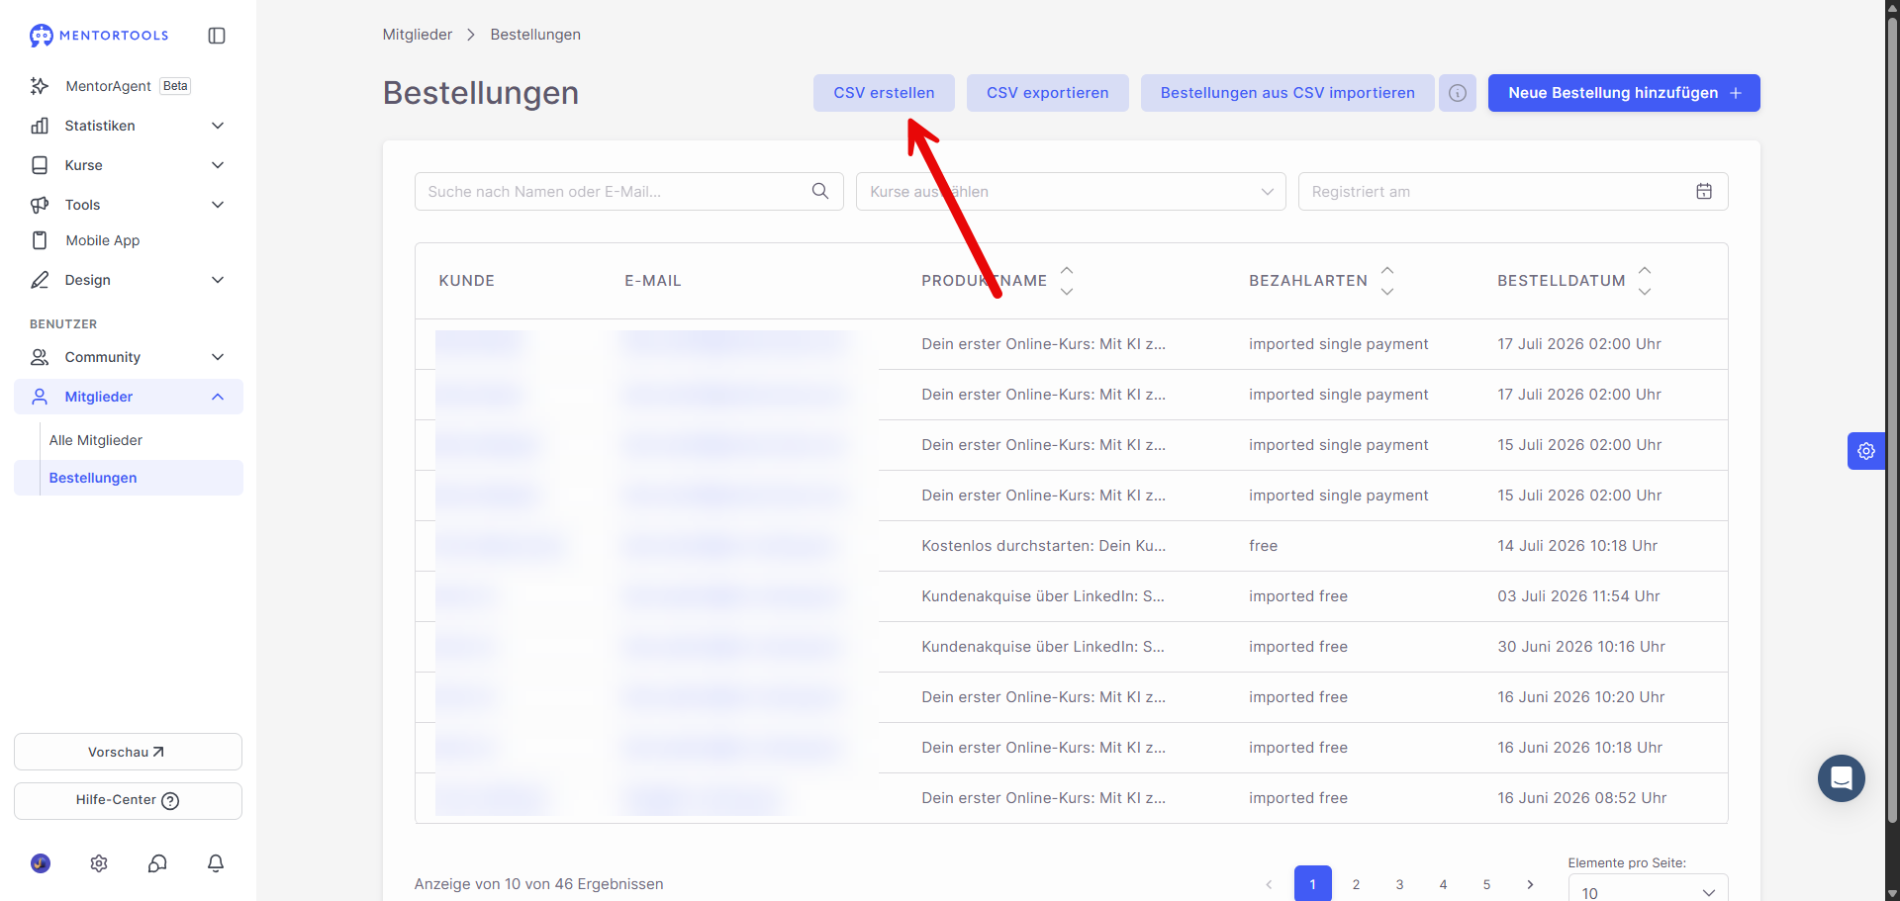Click the search magnifier icon

pyautogui.click(x=820, y=192)
